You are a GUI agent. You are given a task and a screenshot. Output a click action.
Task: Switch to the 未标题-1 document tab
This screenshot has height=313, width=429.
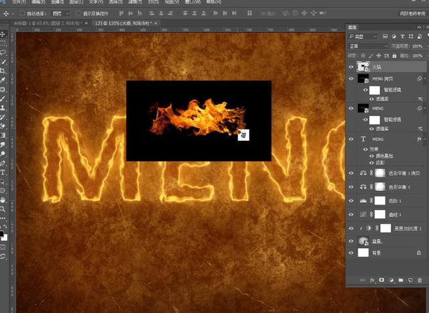point(49,23)
